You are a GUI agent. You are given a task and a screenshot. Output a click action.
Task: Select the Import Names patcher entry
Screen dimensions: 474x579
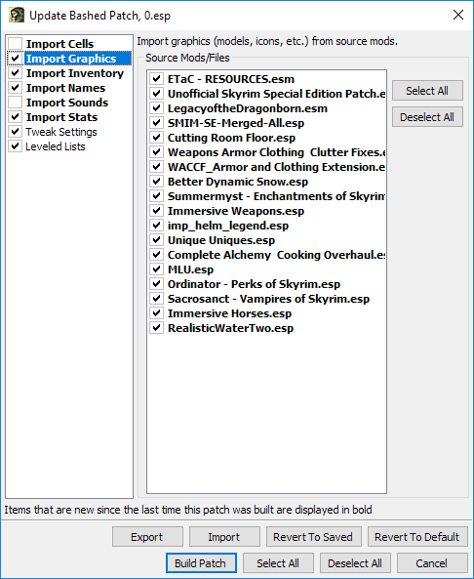coord(65,88)
